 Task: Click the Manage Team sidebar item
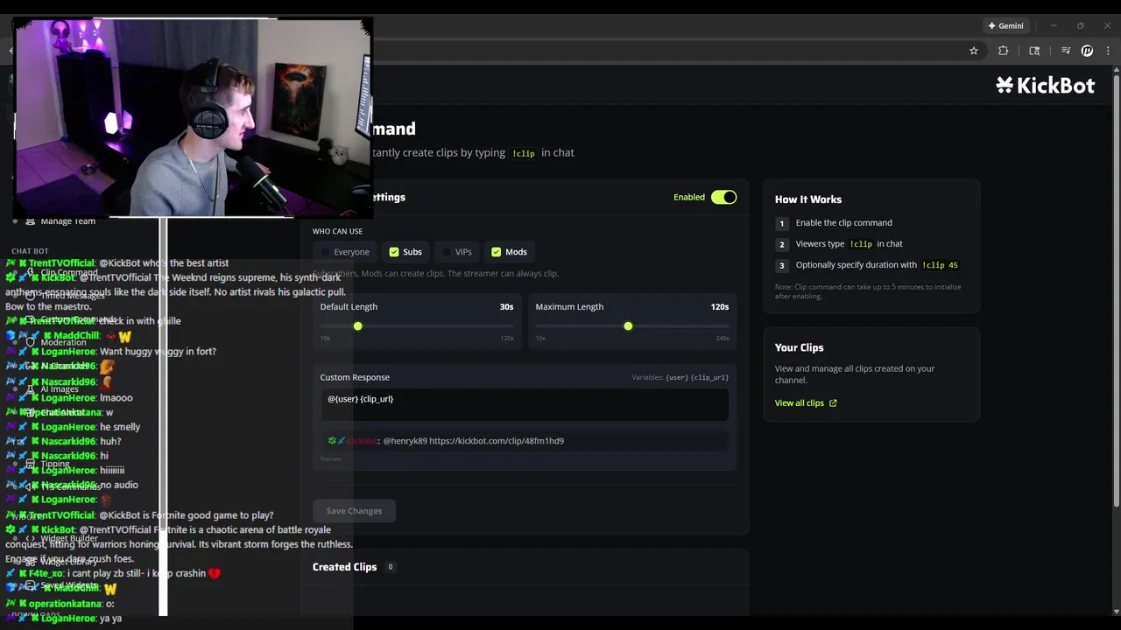[x=67, y=221]
